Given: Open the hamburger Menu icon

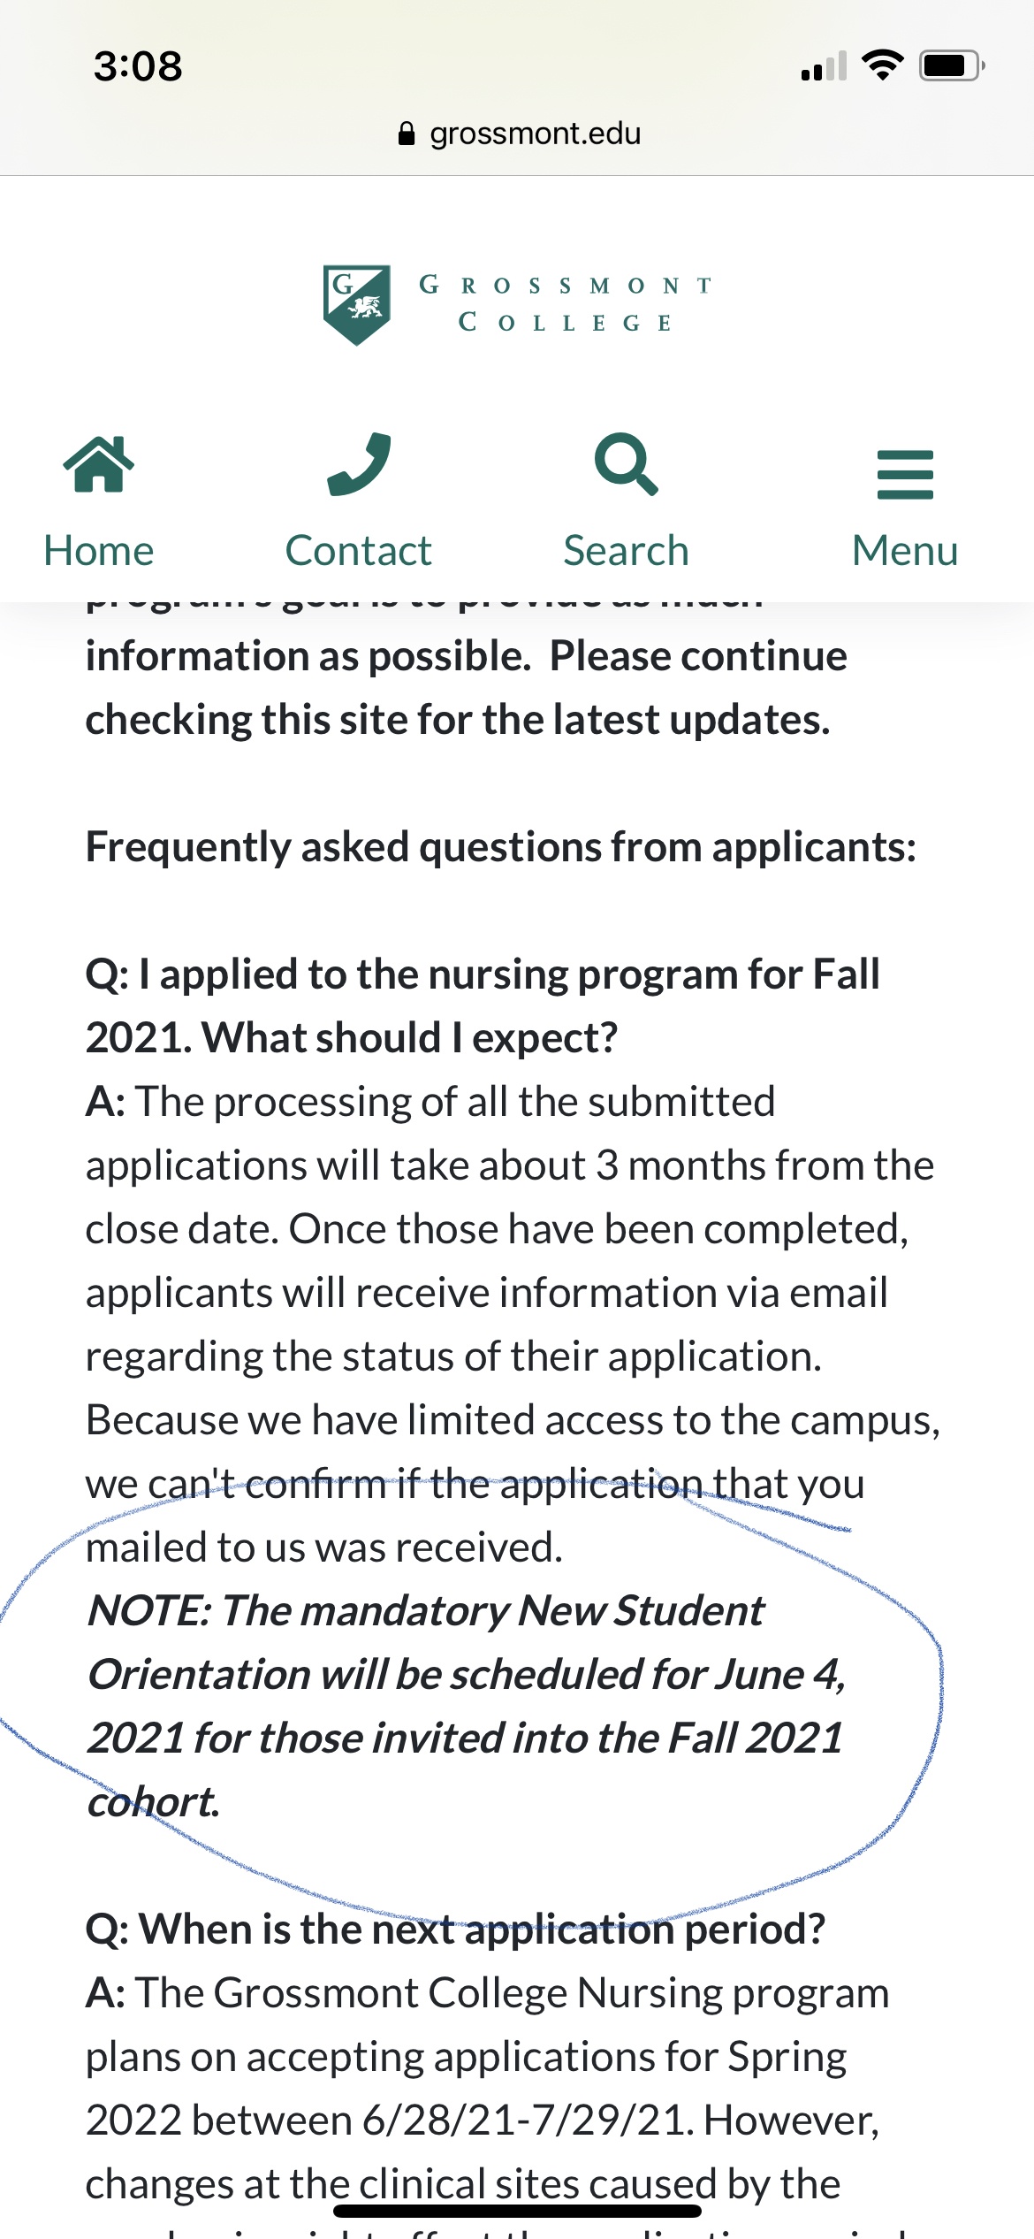Looking at the screenshot, I should [x=905, y=475].
